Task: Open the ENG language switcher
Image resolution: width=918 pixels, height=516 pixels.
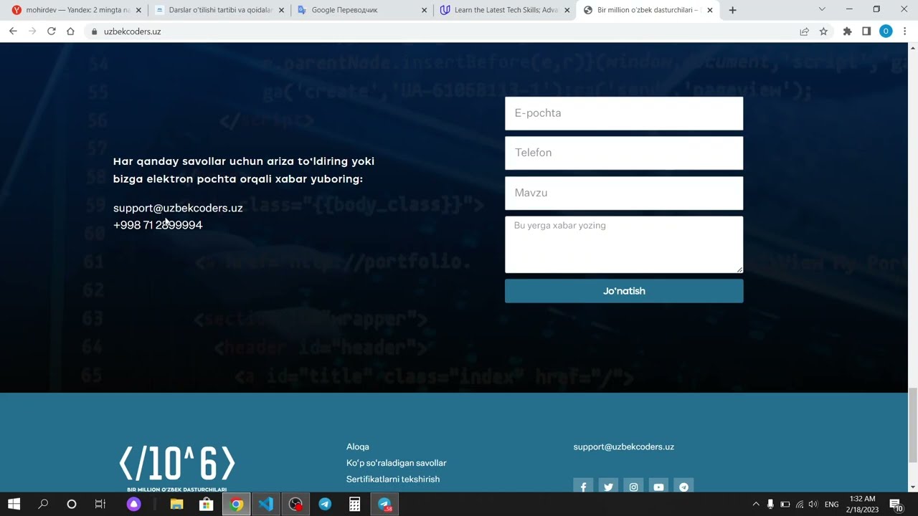Action: coord(831,505)
